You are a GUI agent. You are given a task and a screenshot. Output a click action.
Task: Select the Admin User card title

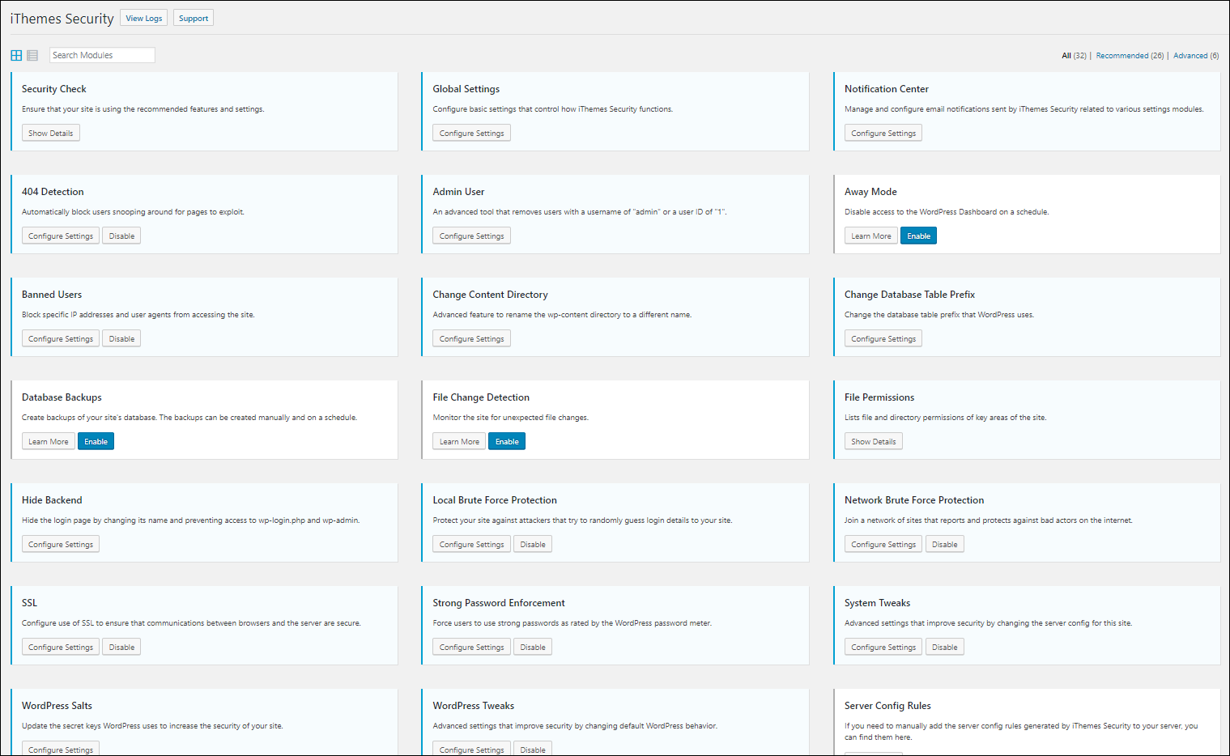458,192
